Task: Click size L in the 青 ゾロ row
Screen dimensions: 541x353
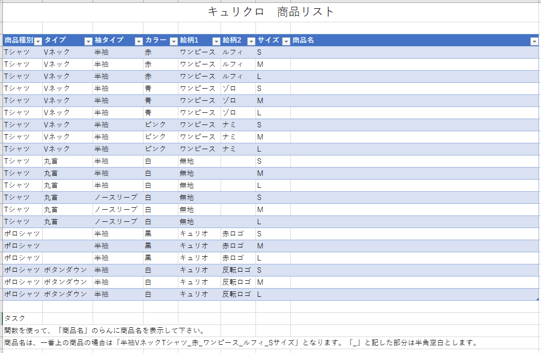Action: click(259, 113)
